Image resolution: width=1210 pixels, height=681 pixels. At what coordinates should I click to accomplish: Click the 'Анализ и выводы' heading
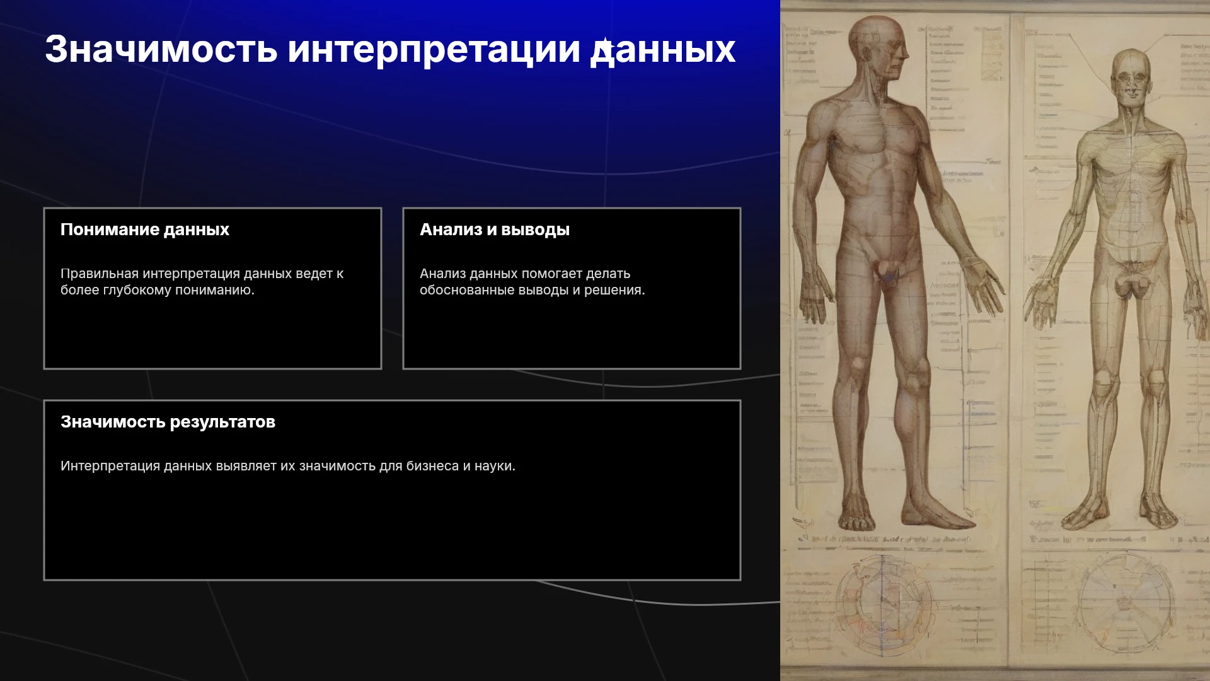point(495,230)
